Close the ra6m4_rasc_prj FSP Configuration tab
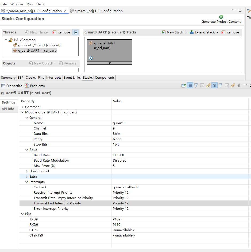Screen dimensions: 251x252 click(65, 11)
